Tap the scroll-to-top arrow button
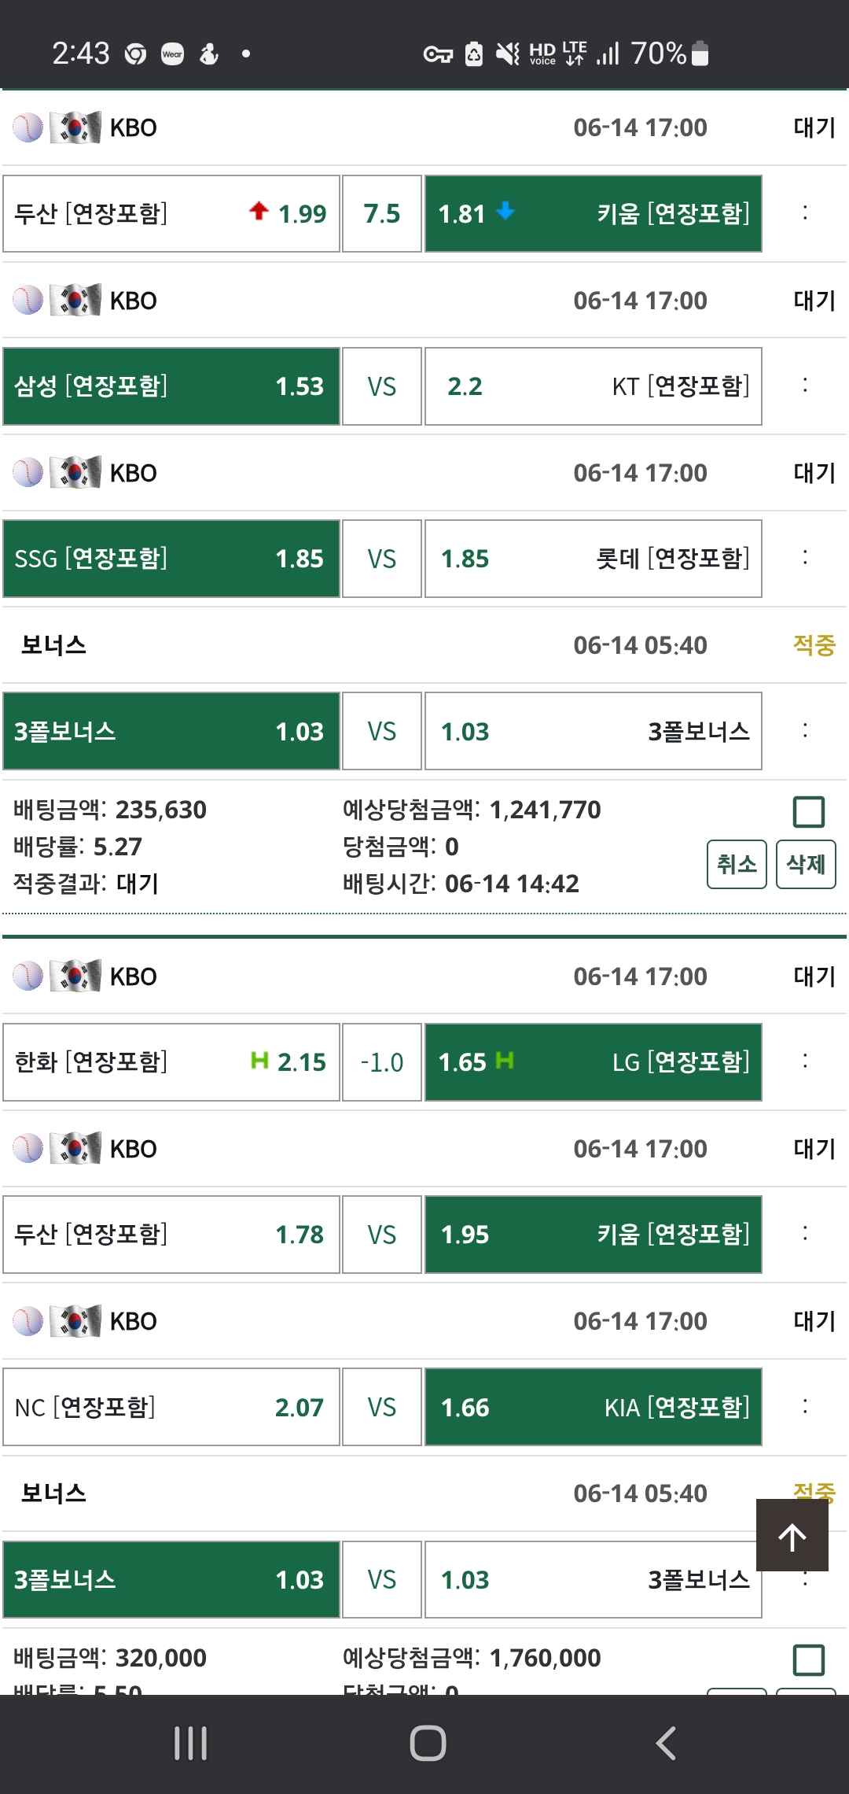849x1794 pixels. (792, 1535)
